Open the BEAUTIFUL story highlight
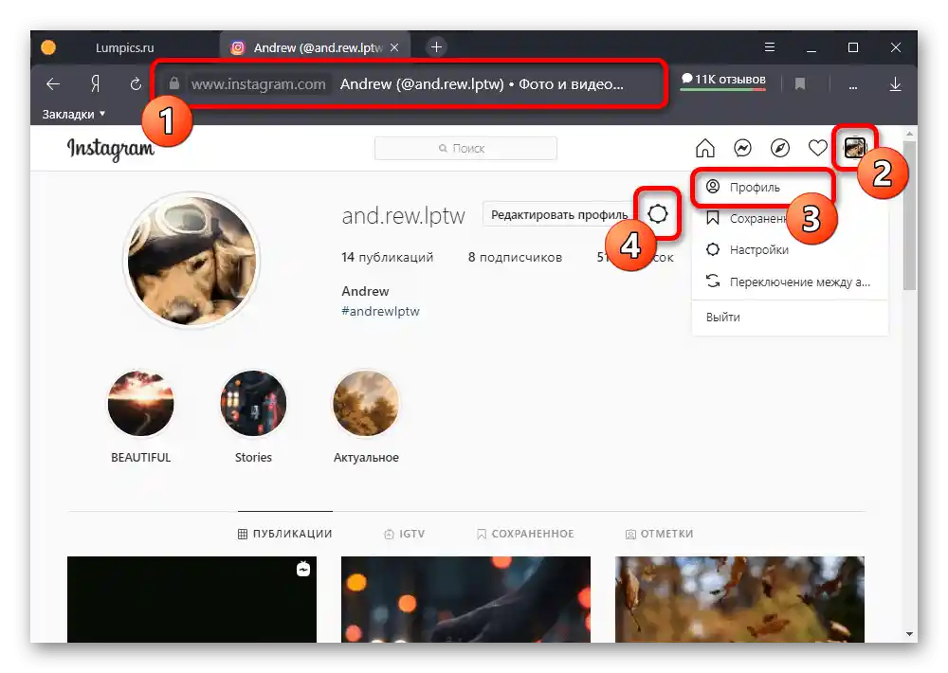Image resolution: width=948 pixels, height=673 pixels. pyautogui.click(x=141, y=403)
